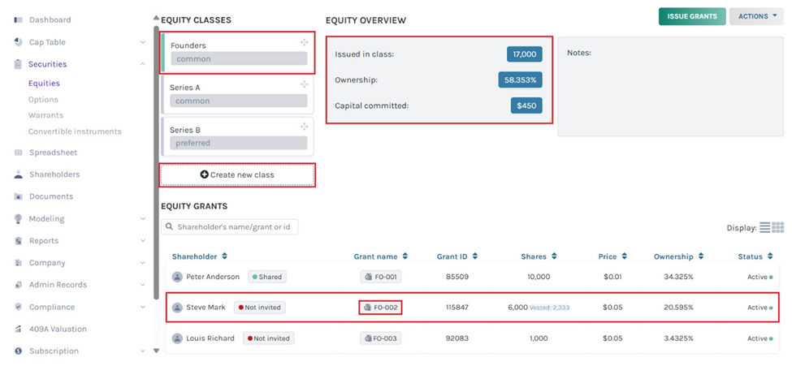Sort table by Grant name arrows
This screenshot has height=366, width=792.
(x=405, y=256)
